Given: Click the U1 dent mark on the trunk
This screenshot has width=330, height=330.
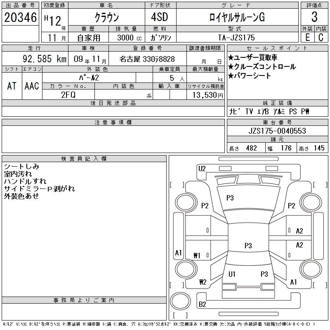Looking at the screenshot, I should coord(232,274).
